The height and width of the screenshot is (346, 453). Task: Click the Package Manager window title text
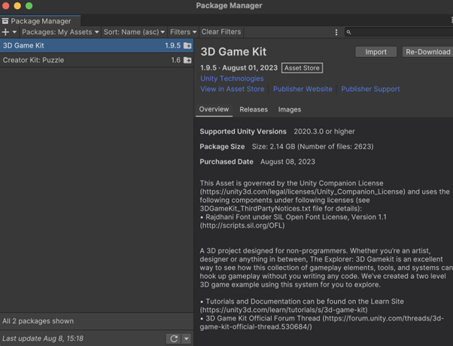pos(229,6)
